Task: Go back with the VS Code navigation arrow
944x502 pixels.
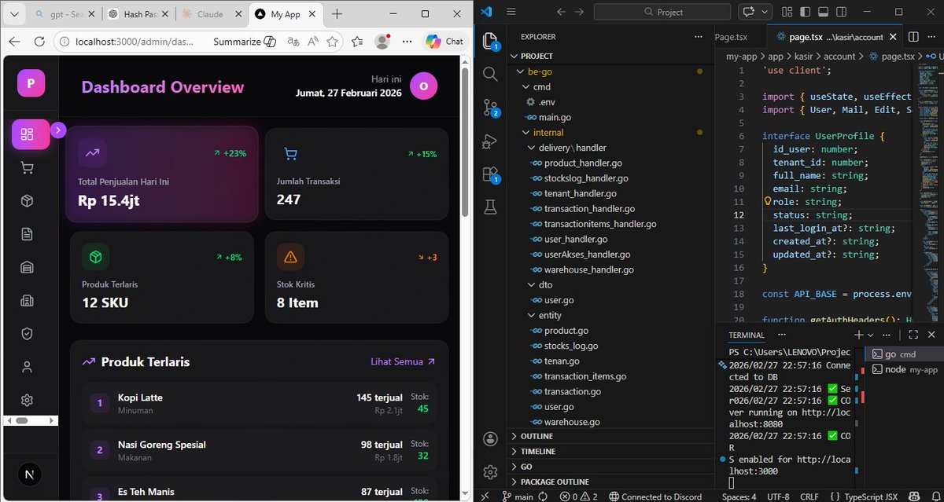Action: [x=562, y=12]
